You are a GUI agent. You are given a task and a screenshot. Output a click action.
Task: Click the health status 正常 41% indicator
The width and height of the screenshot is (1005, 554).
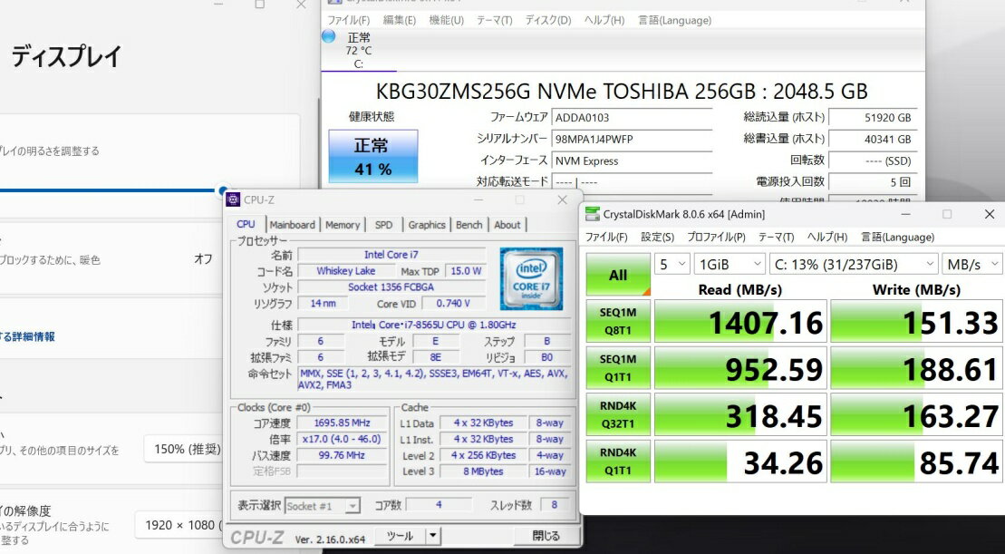point(372,156)
